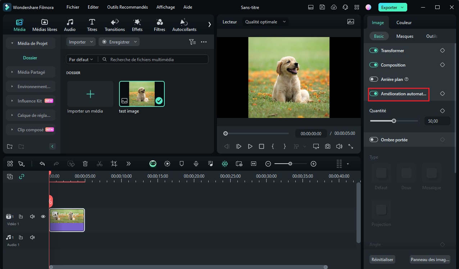The height and width of the screenshot is (269, 459).
Task: Undo the last action in timeline toolbar
Action: click(x=42, y=164)
